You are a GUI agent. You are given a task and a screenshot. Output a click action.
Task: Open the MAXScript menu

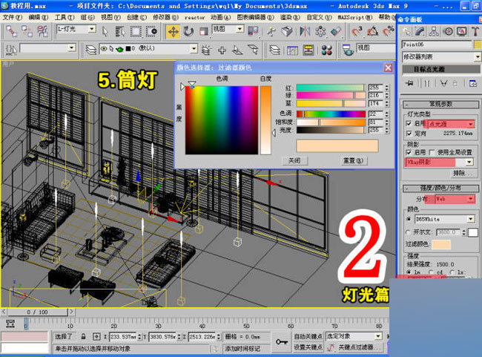point(355,17)
